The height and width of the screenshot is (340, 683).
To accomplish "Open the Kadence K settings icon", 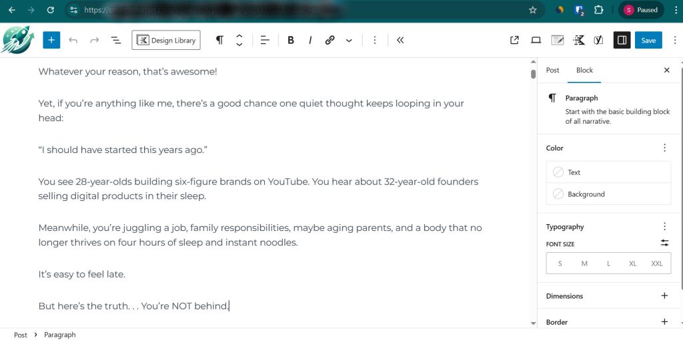I will (x=578, y=40).
